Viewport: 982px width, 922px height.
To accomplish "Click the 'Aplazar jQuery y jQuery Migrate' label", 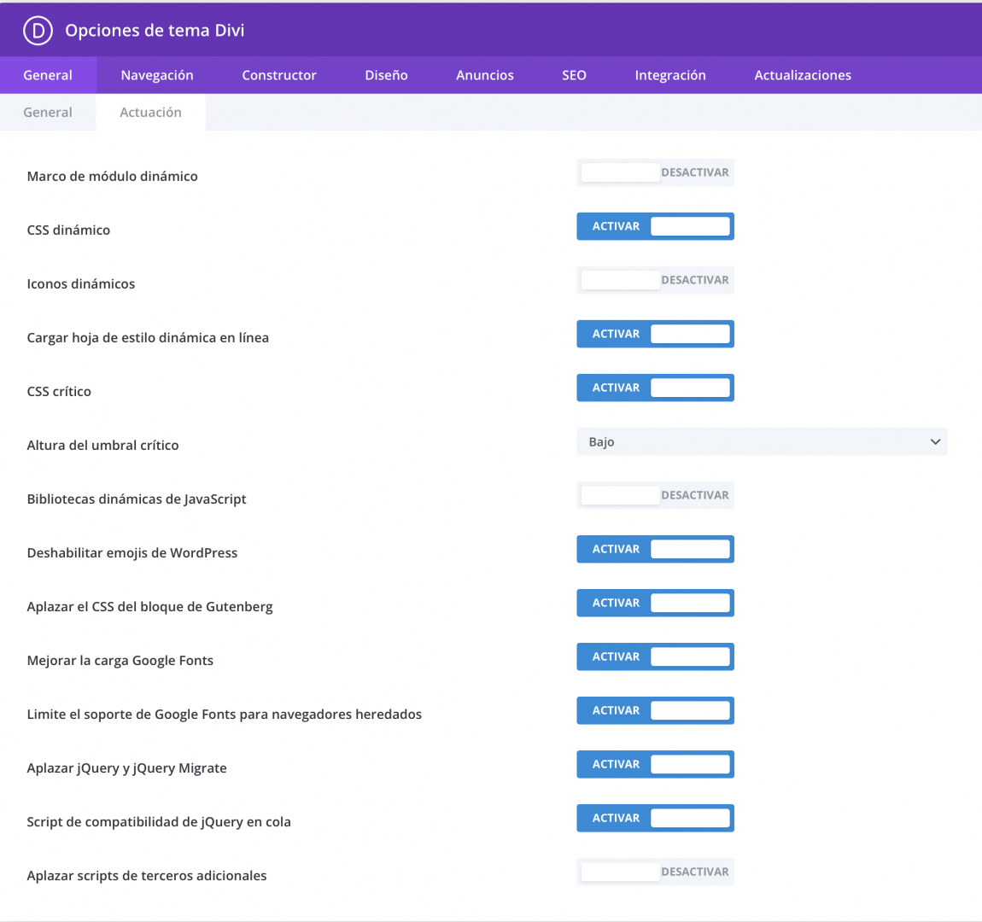I will [126, 768].
